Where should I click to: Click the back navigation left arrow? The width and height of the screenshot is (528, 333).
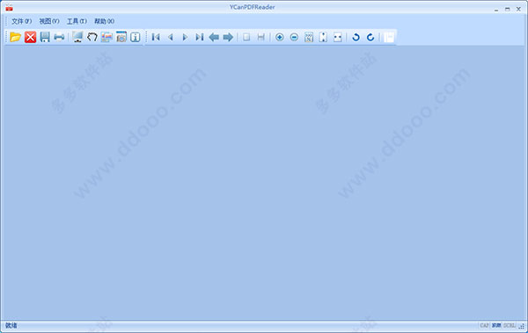click(x=214, y=37)
